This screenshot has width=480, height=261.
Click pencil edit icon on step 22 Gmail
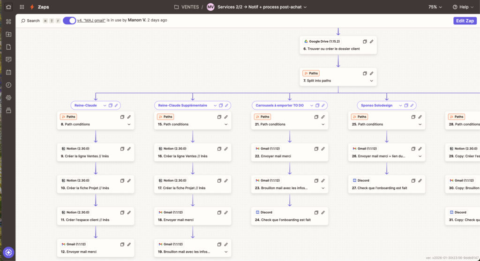(323, 149)
